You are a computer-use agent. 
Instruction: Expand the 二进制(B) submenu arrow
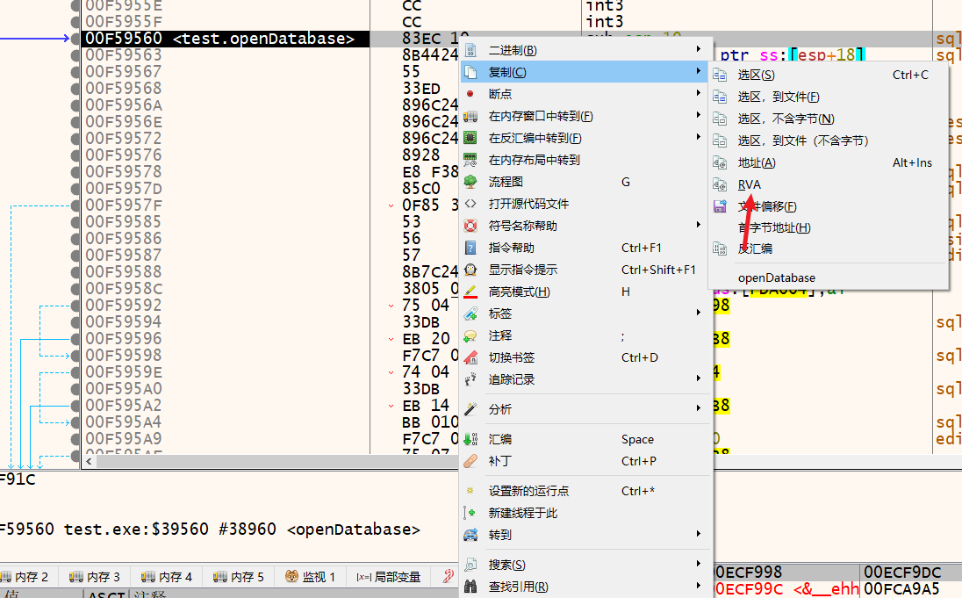(x=699, y=50)
